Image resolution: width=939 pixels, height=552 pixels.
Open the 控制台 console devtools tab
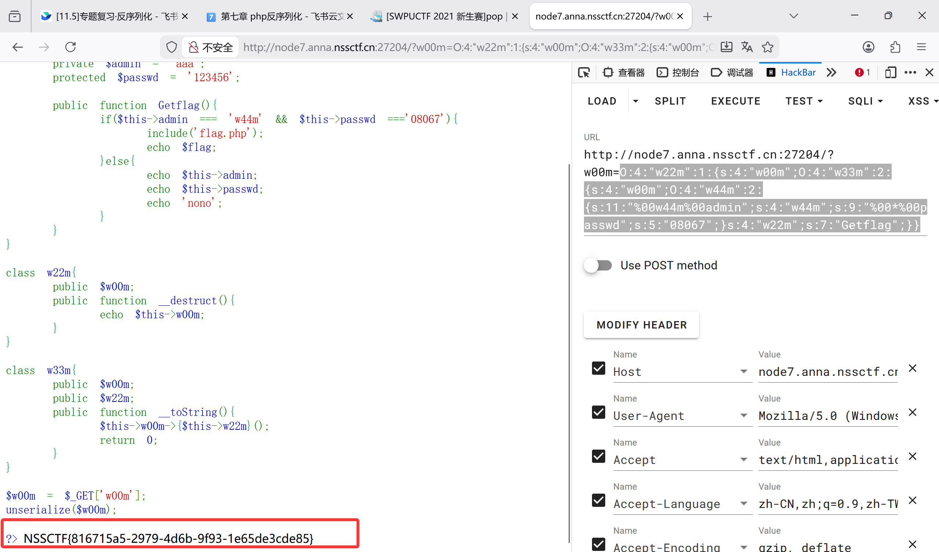click(678, 72)
